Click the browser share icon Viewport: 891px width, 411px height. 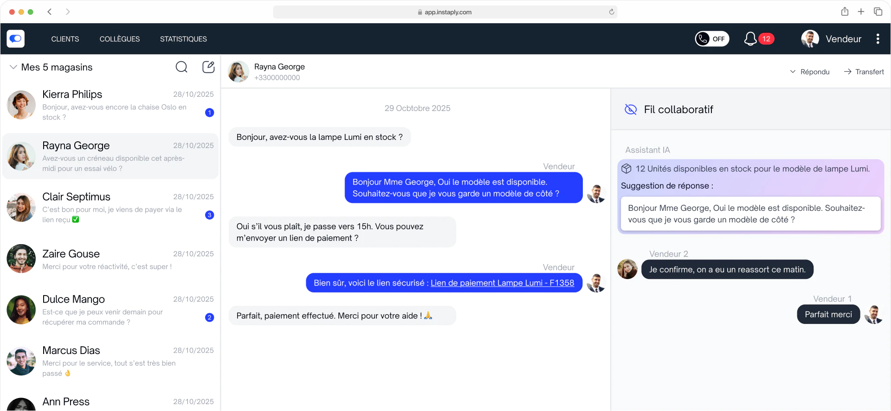click(x=845, y=12)
